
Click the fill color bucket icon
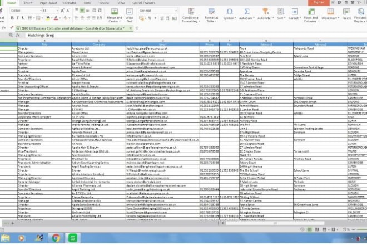coord(48,18)
